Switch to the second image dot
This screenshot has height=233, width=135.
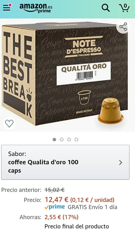point(62,140)
